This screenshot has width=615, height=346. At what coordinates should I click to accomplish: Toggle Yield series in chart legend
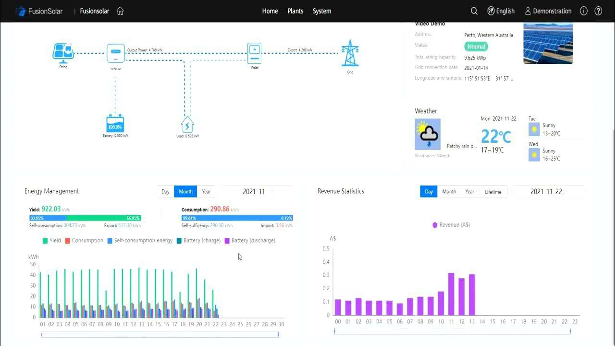[52, 240]
